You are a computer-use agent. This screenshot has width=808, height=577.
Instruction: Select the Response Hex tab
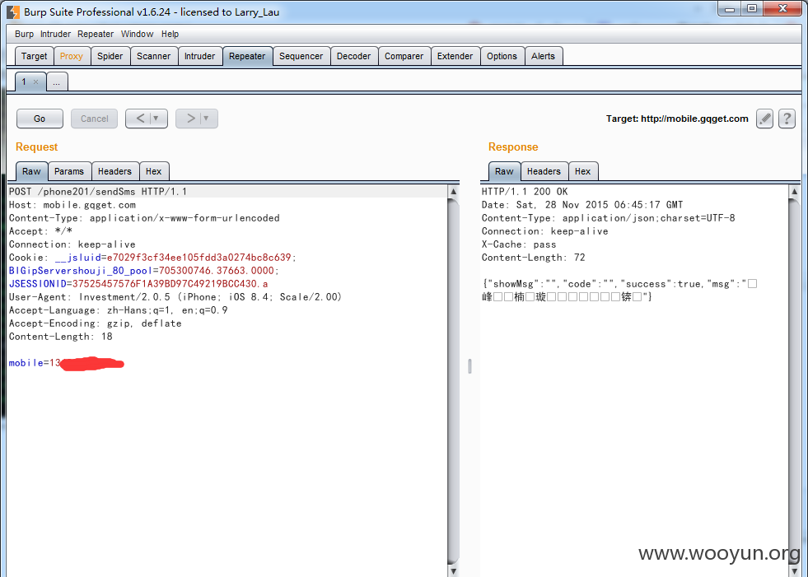583,171
